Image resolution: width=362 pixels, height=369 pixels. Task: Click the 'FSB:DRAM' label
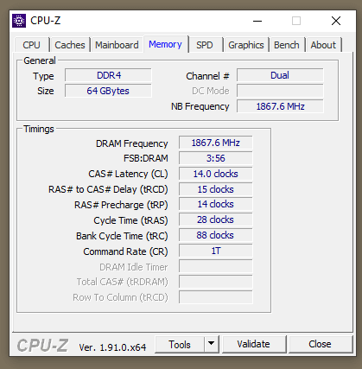146,158
